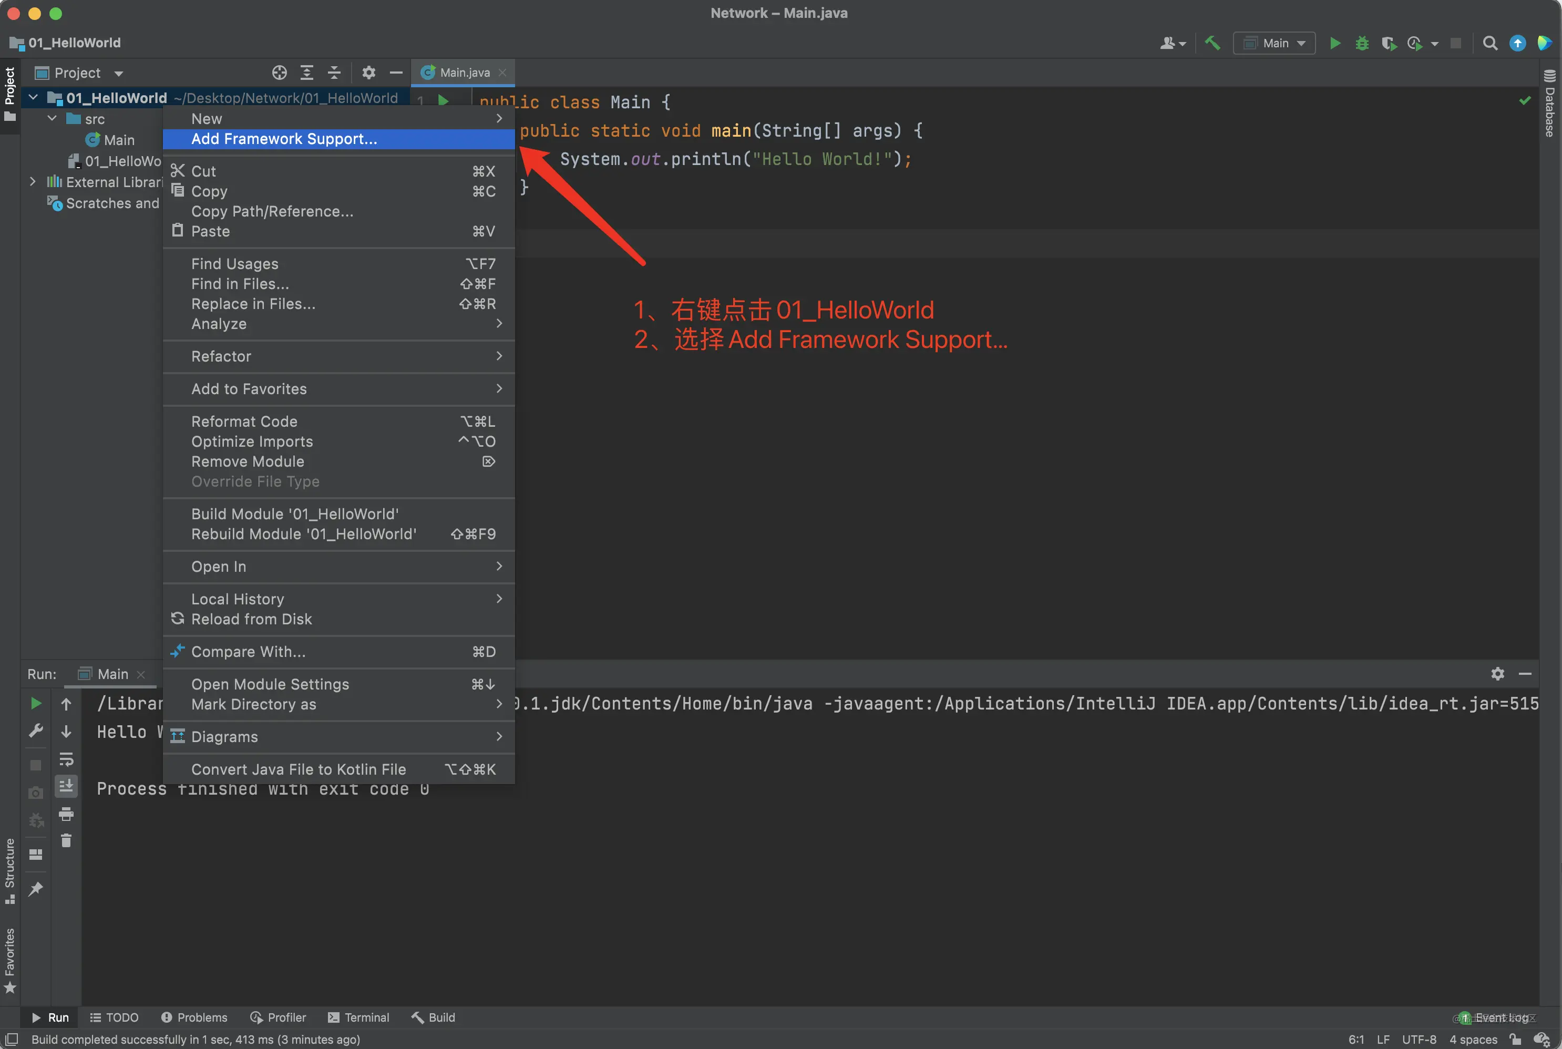Toggle scroll to end in Run console

click(x=66, y=786)
